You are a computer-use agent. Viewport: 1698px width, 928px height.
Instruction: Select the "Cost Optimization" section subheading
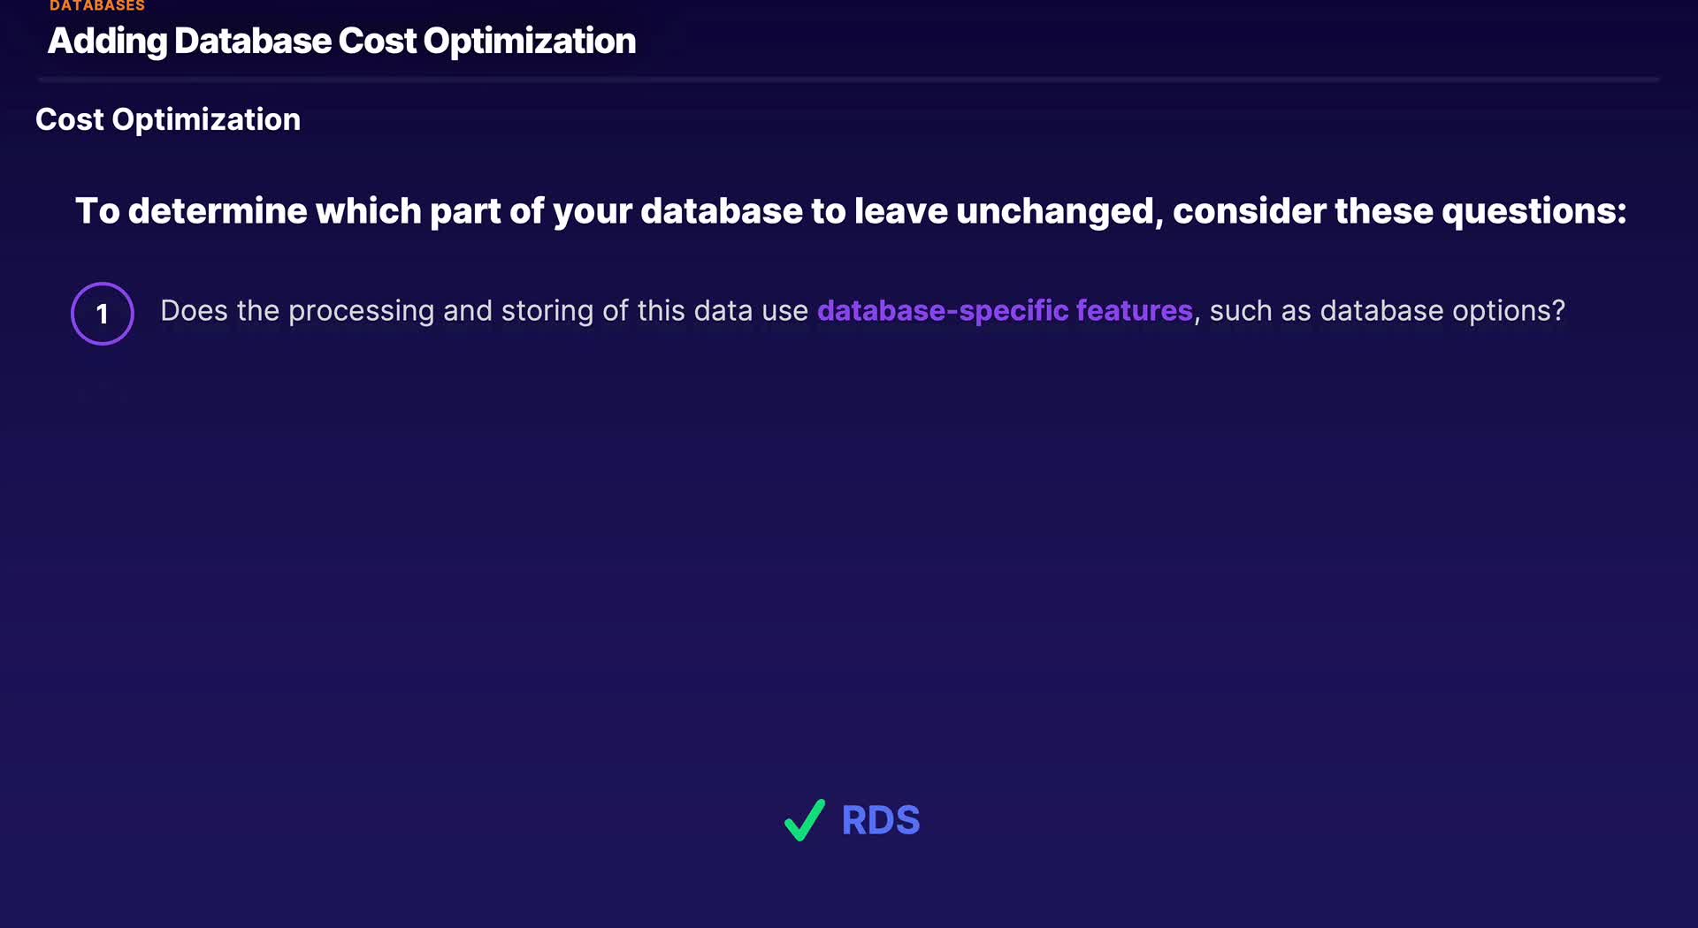pos(168,119)
